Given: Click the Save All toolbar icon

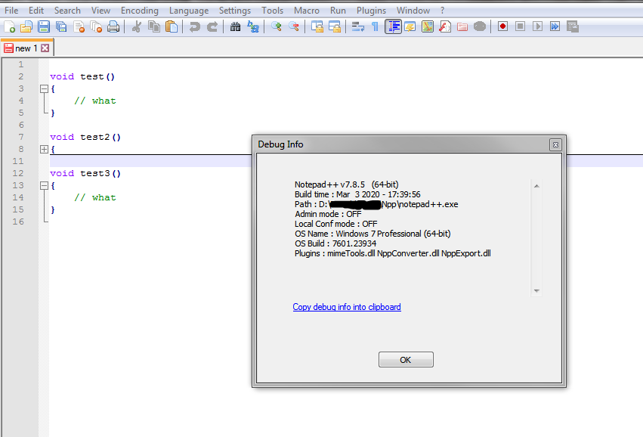Looking at the screenshot, I should pyautogui.click(x=61, y=26).
